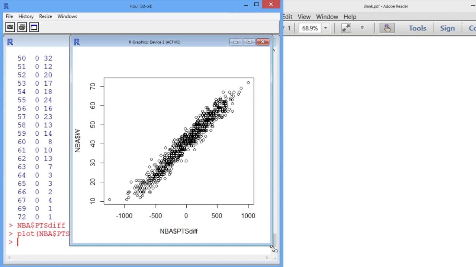
Task: Open the zoom percentage dropdown arrow in Adobe Reader
Action: pyautogui.click(x=326, y=28)
